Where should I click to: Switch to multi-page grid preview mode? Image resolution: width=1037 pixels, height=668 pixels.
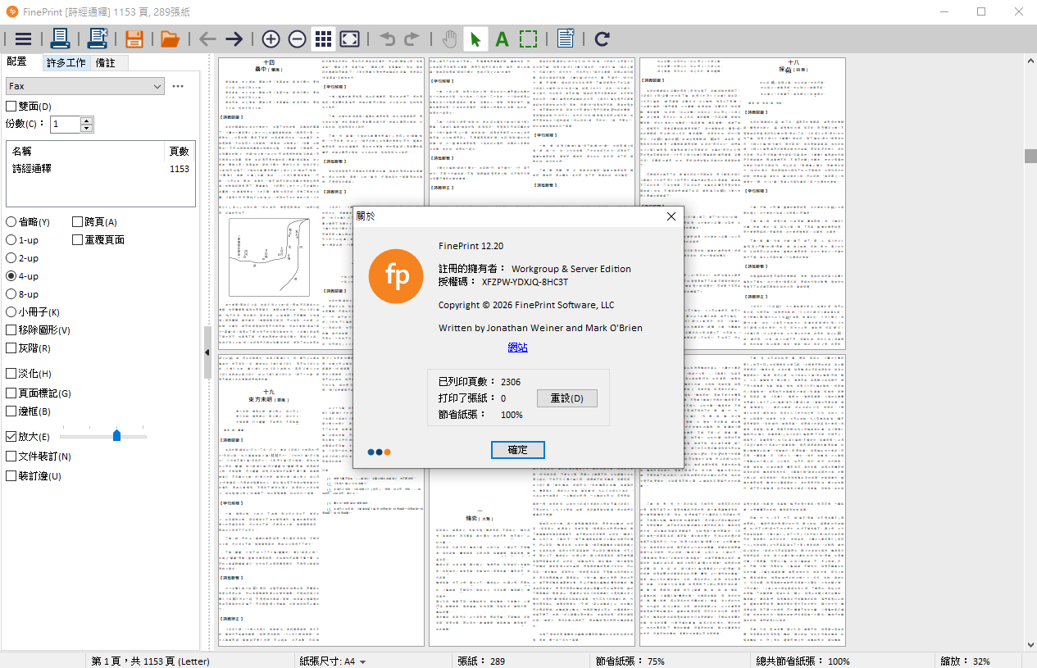(x=322, y=39)
